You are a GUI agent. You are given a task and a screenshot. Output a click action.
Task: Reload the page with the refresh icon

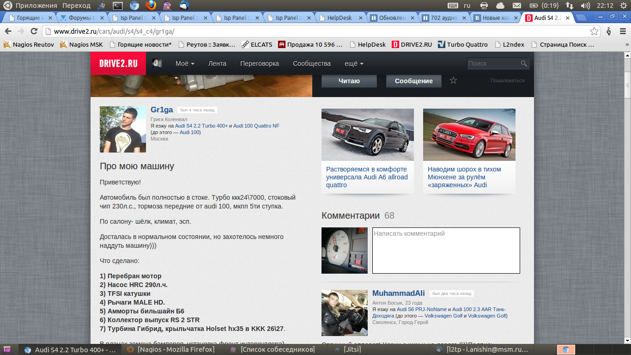tap(34, 31)
